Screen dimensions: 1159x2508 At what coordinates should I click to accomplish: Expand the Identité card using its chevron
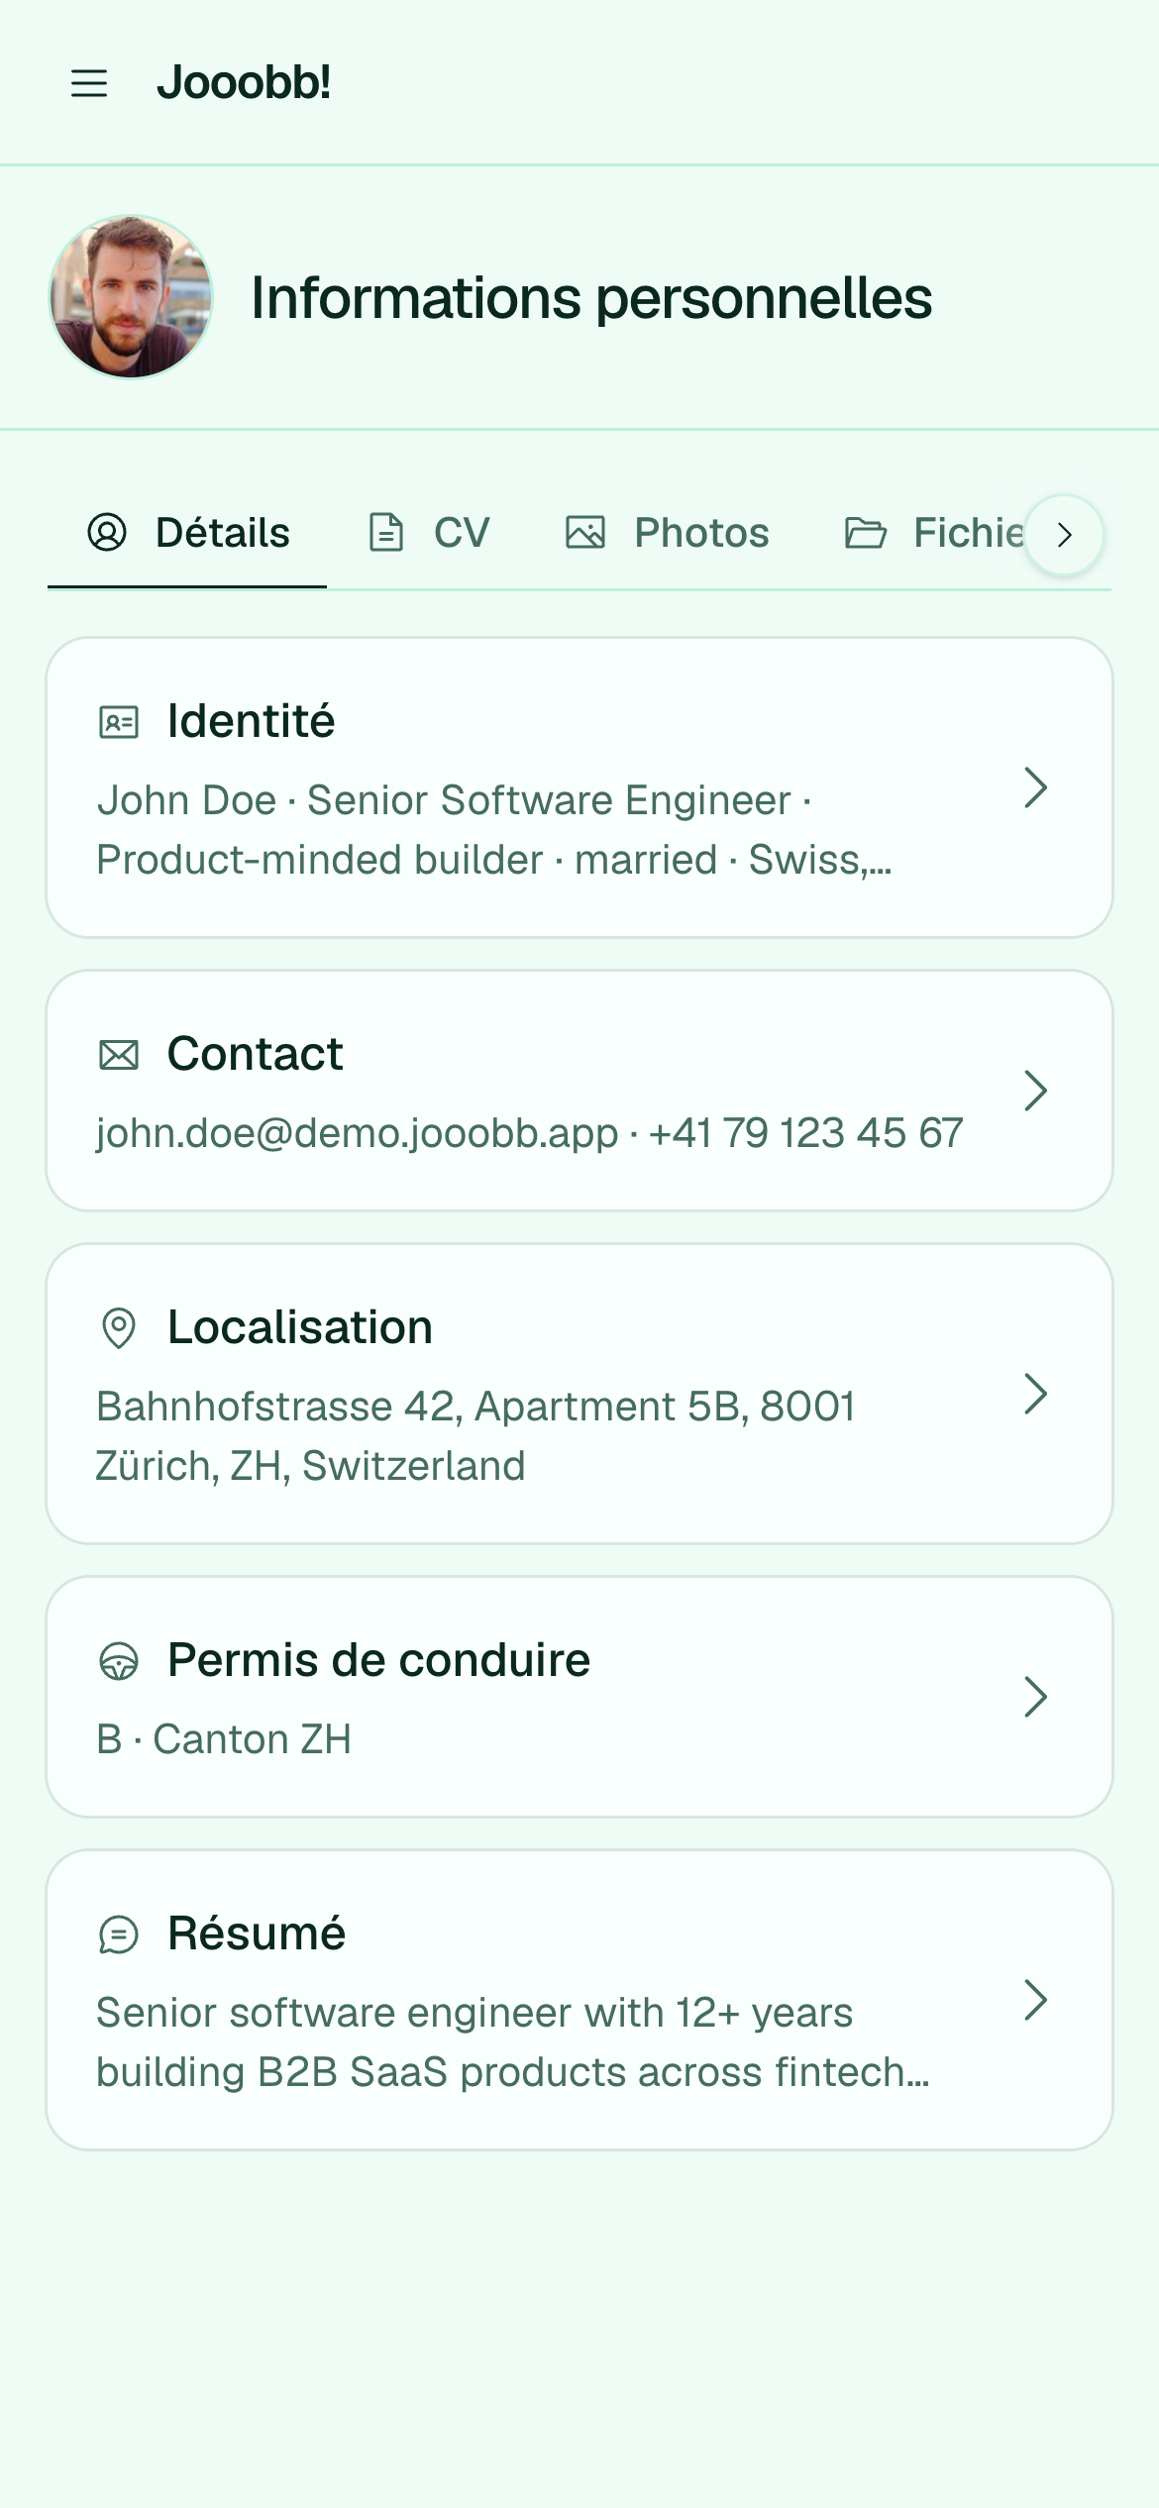(x=1035, y=787)
